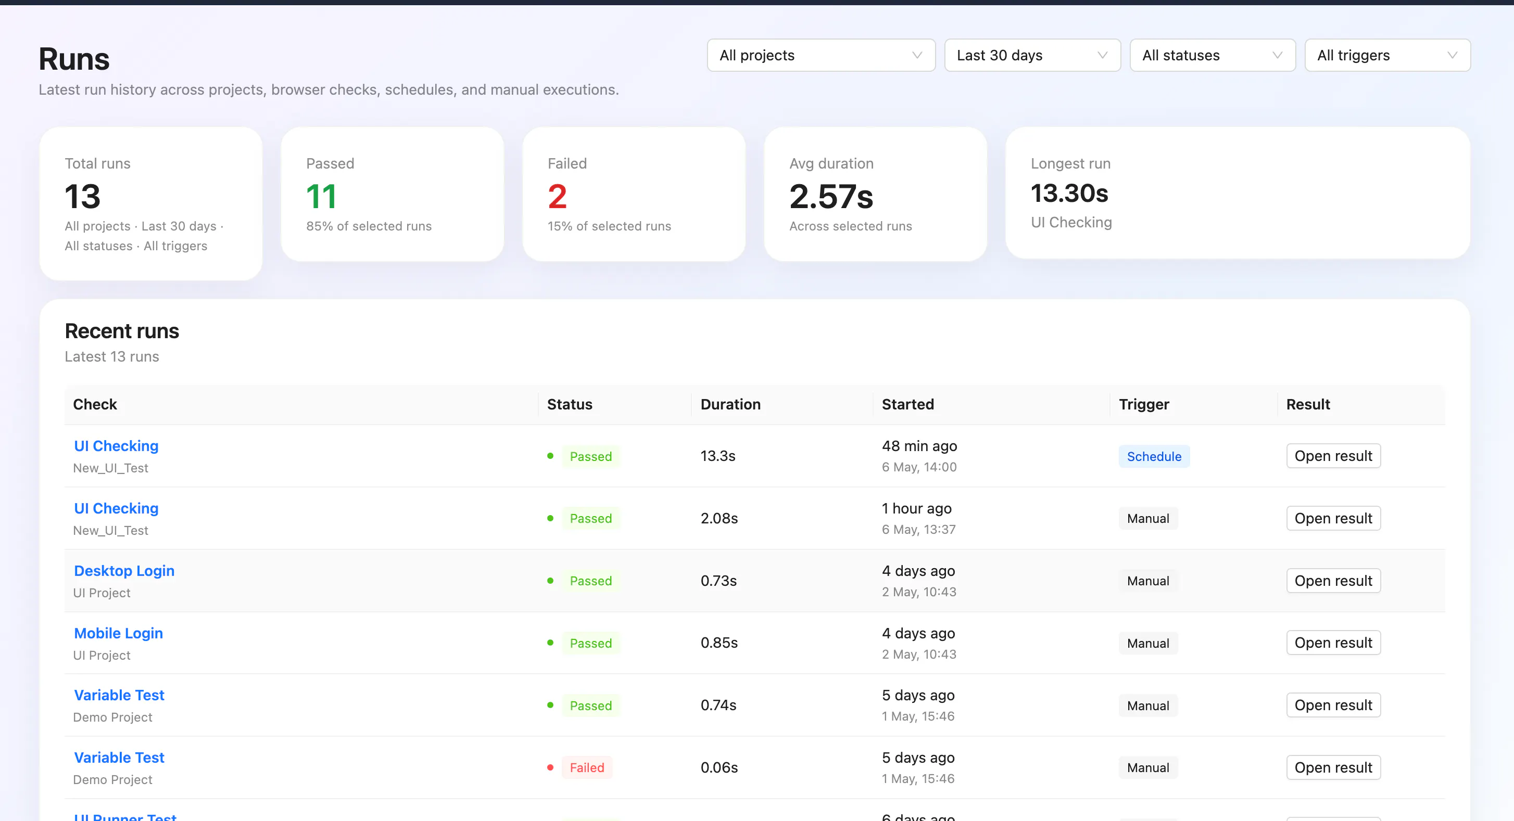
Task: Click the 0.06s duration cell
Action: (719, 767)
